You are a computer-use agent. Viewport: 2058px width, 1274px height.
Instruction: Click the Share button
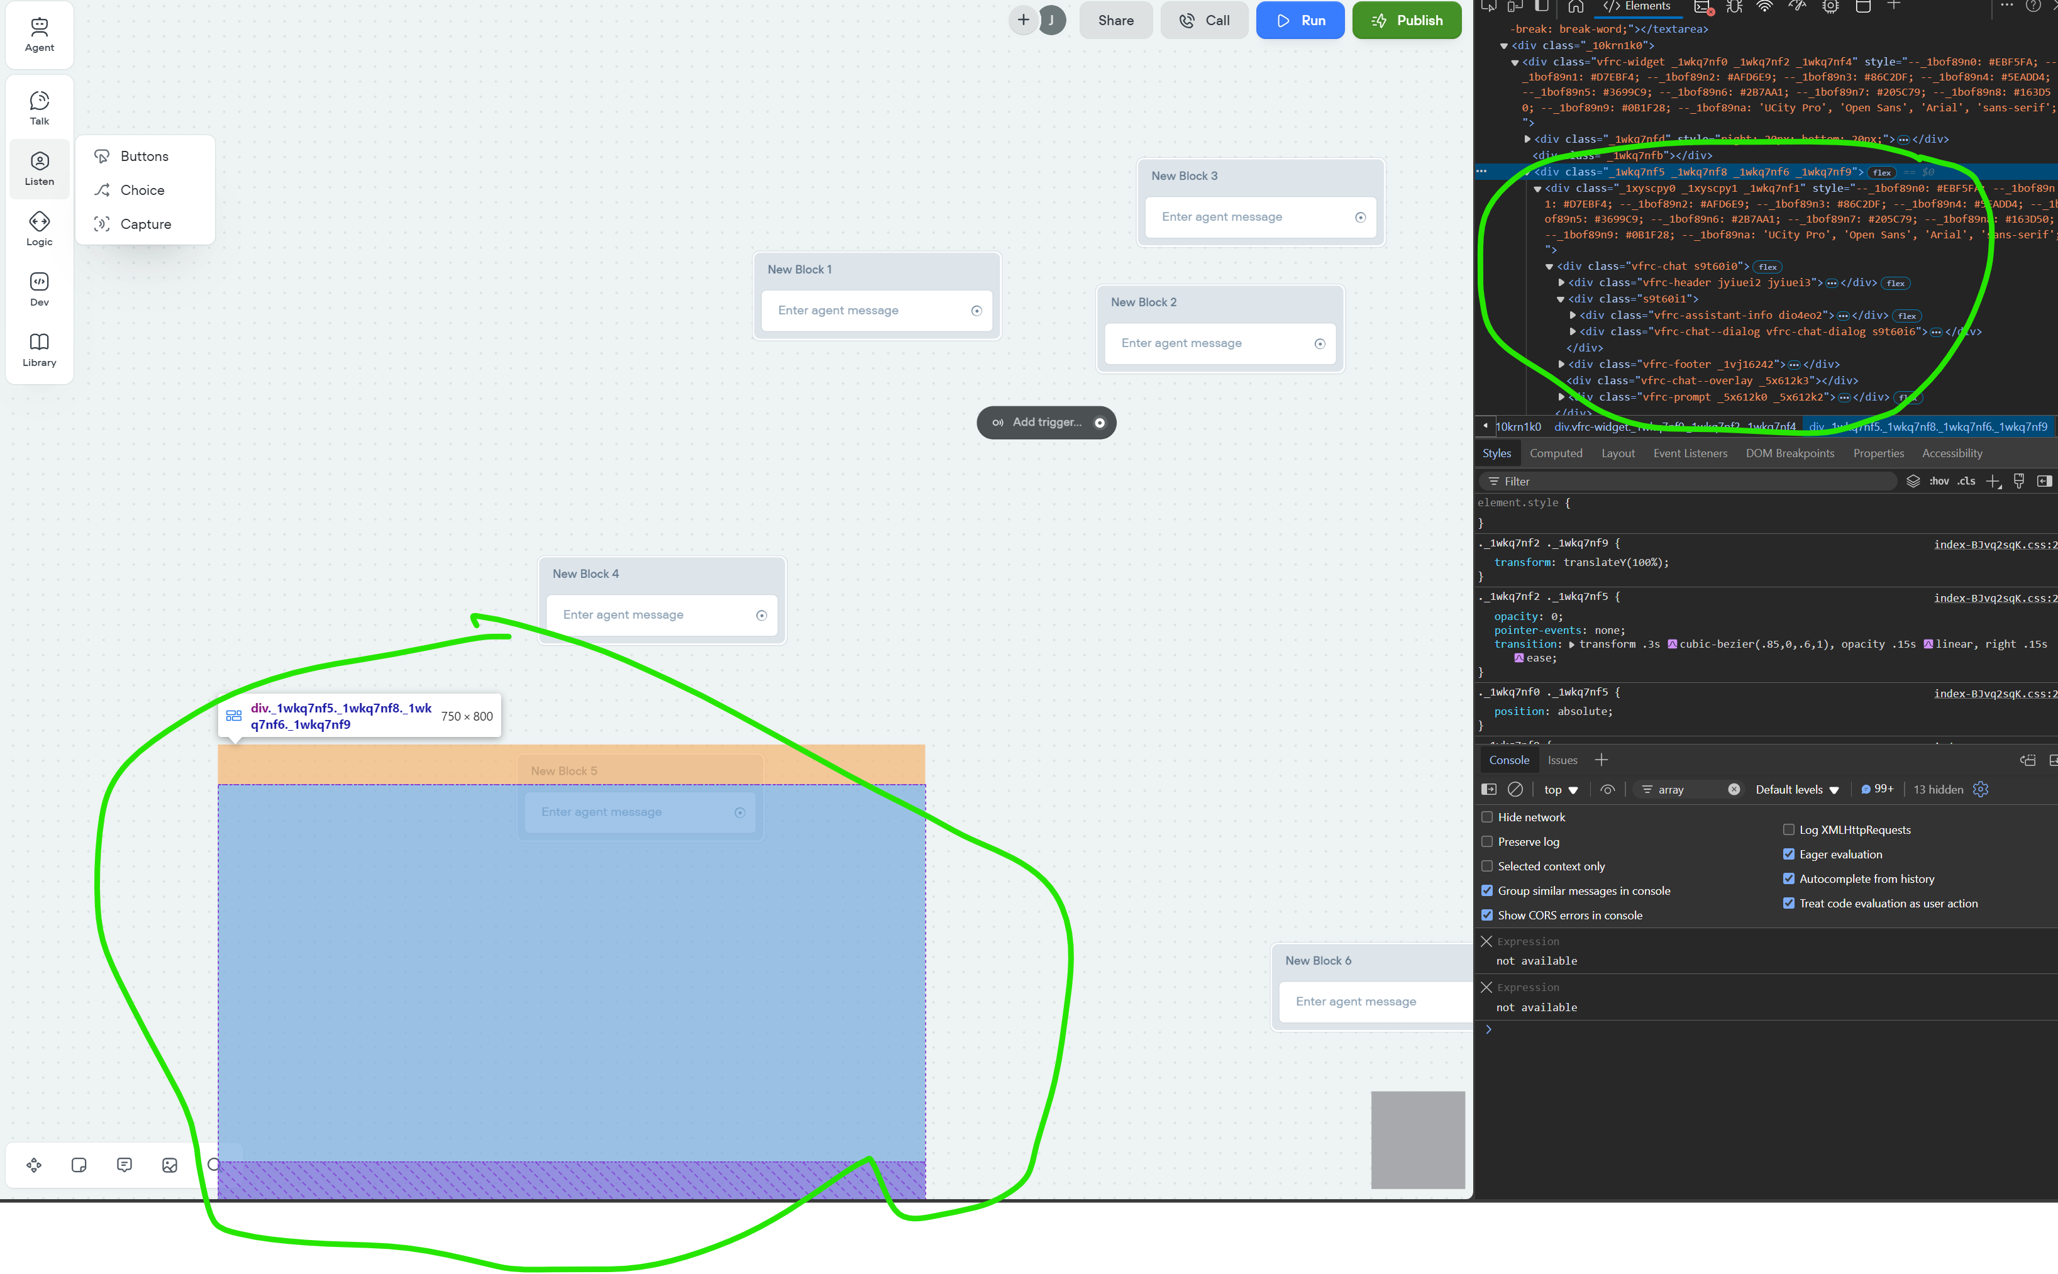(x=1115, y=20)
